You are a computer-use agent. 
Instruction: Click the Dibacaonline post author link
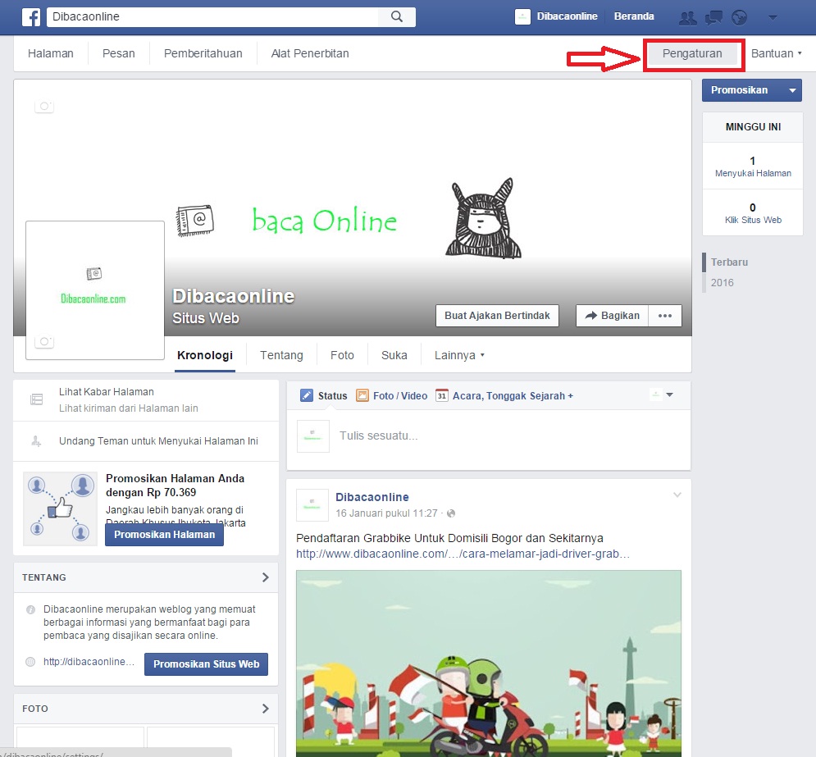pyautogui.click(x=372, y=497)
